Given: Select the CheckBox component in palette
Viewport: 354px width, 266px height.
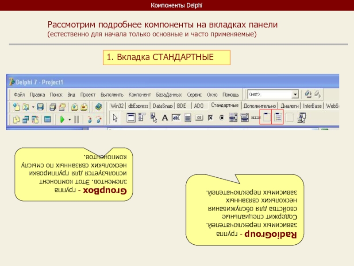Looking at the screenshot, I should pos(211,118).
